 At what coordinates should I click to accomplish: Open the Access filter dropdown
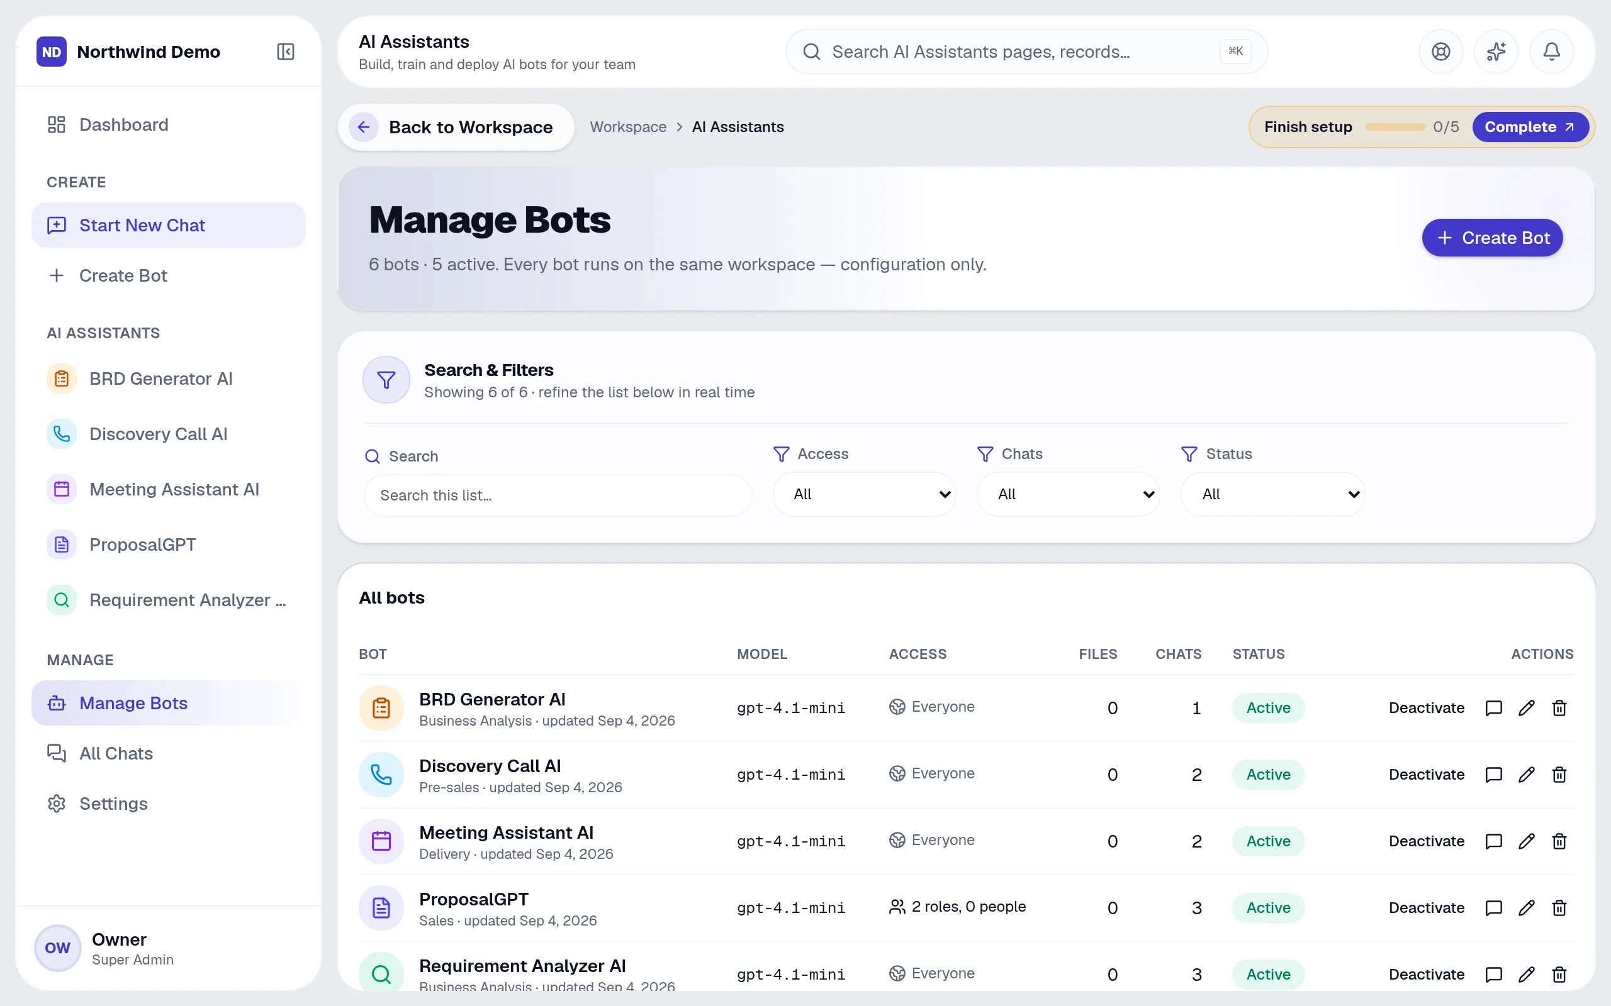click(x=864, y=494)
